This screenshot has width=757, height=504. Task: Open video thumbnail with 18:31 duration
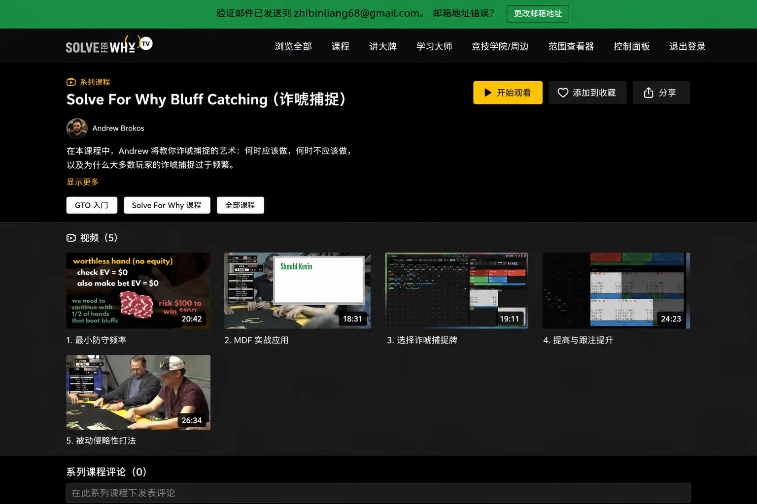click(x=297, y=290)
